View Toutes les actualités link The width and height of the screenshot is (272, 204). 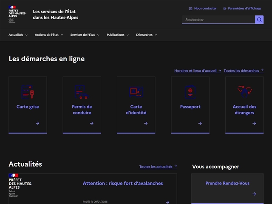pos(158,167)
